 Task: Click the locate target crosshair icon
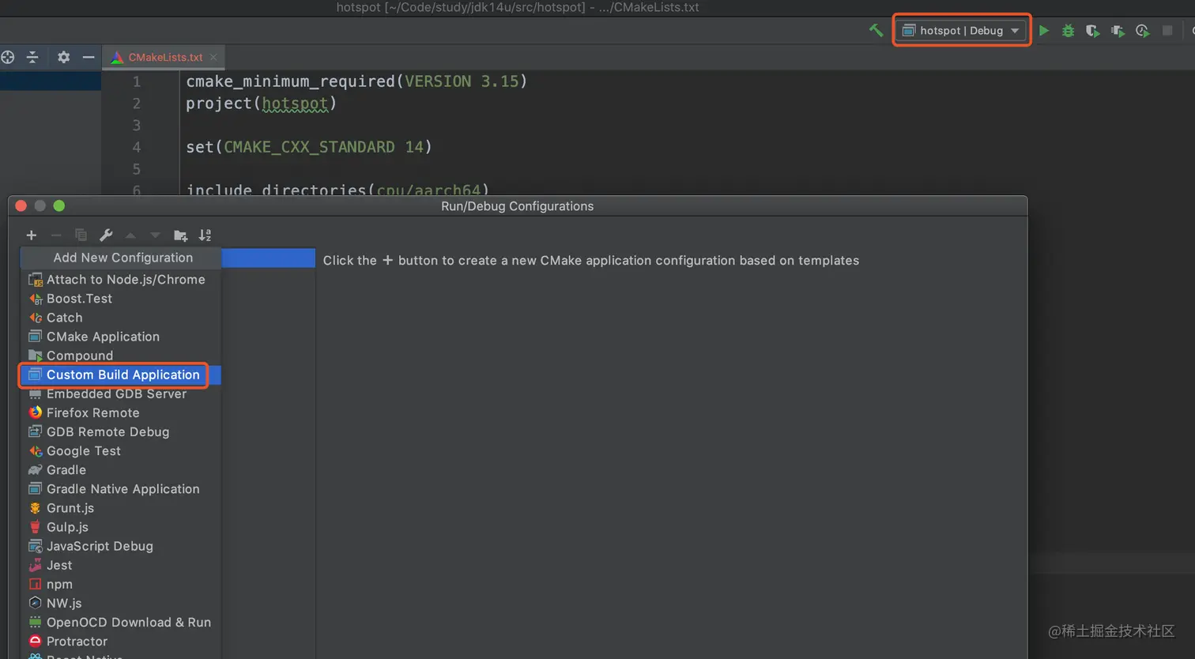click(x=8, y=57)
